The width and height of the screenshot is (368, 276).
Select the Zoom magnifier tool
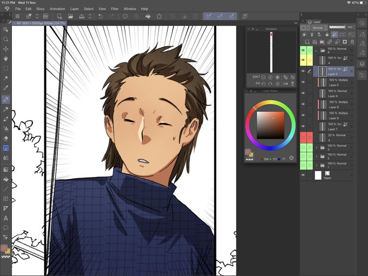click(x=5, y=39)
